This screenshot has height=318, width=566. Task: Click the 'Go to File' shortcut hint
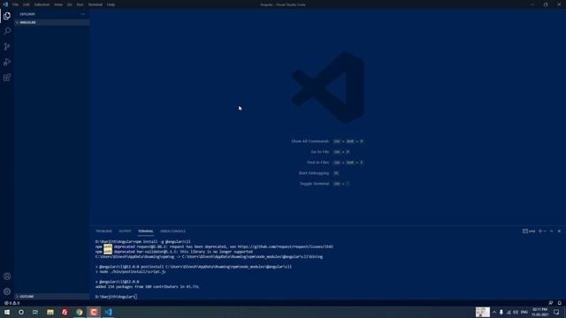coord(320,152)
